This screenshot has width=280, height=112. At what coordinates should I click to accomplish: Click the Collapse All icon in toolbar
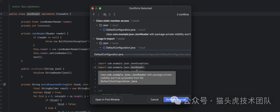pos(114,15)
